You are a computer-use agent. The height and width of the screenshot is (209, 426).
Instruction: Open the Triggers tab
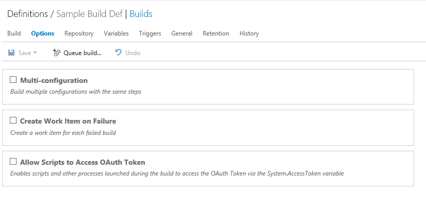point(150,33)
